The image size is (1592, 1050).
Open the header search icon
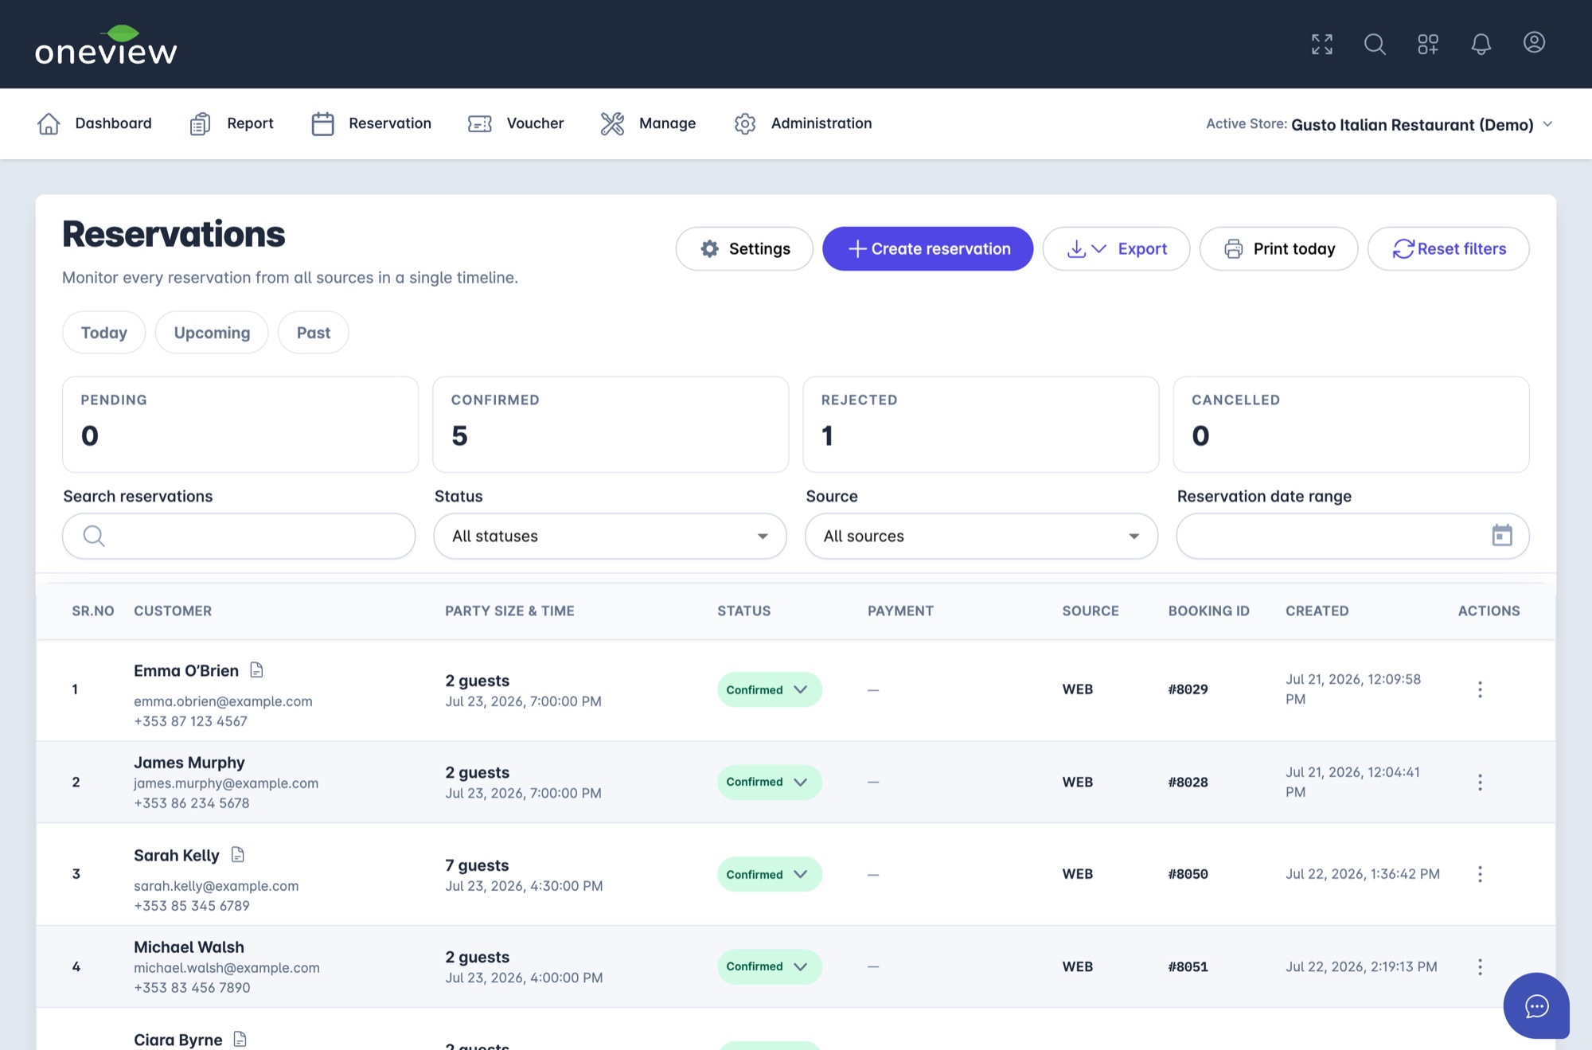(x=1375, y=44)
